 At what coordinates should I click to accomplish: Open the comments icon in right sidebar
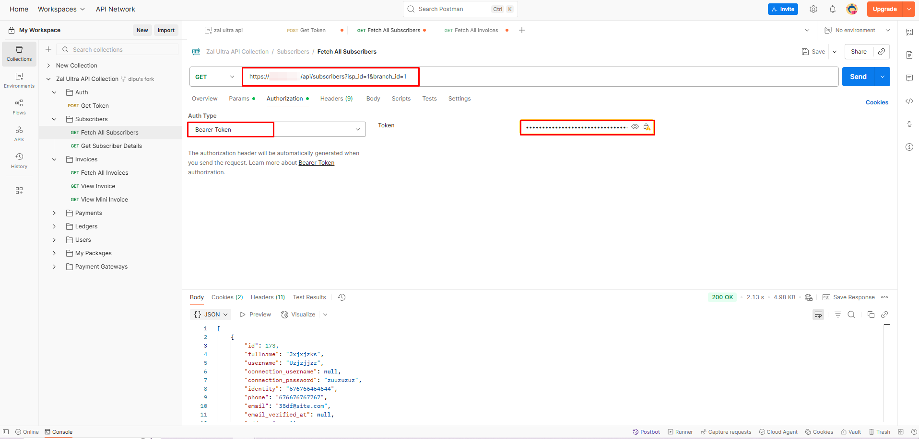(909, 78)
